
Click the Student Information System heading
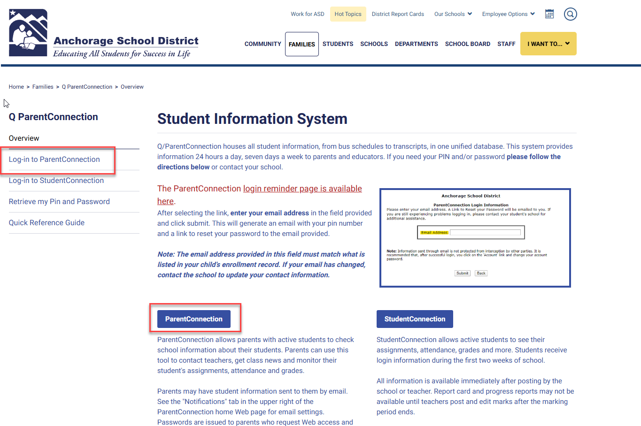pos(252,119)
